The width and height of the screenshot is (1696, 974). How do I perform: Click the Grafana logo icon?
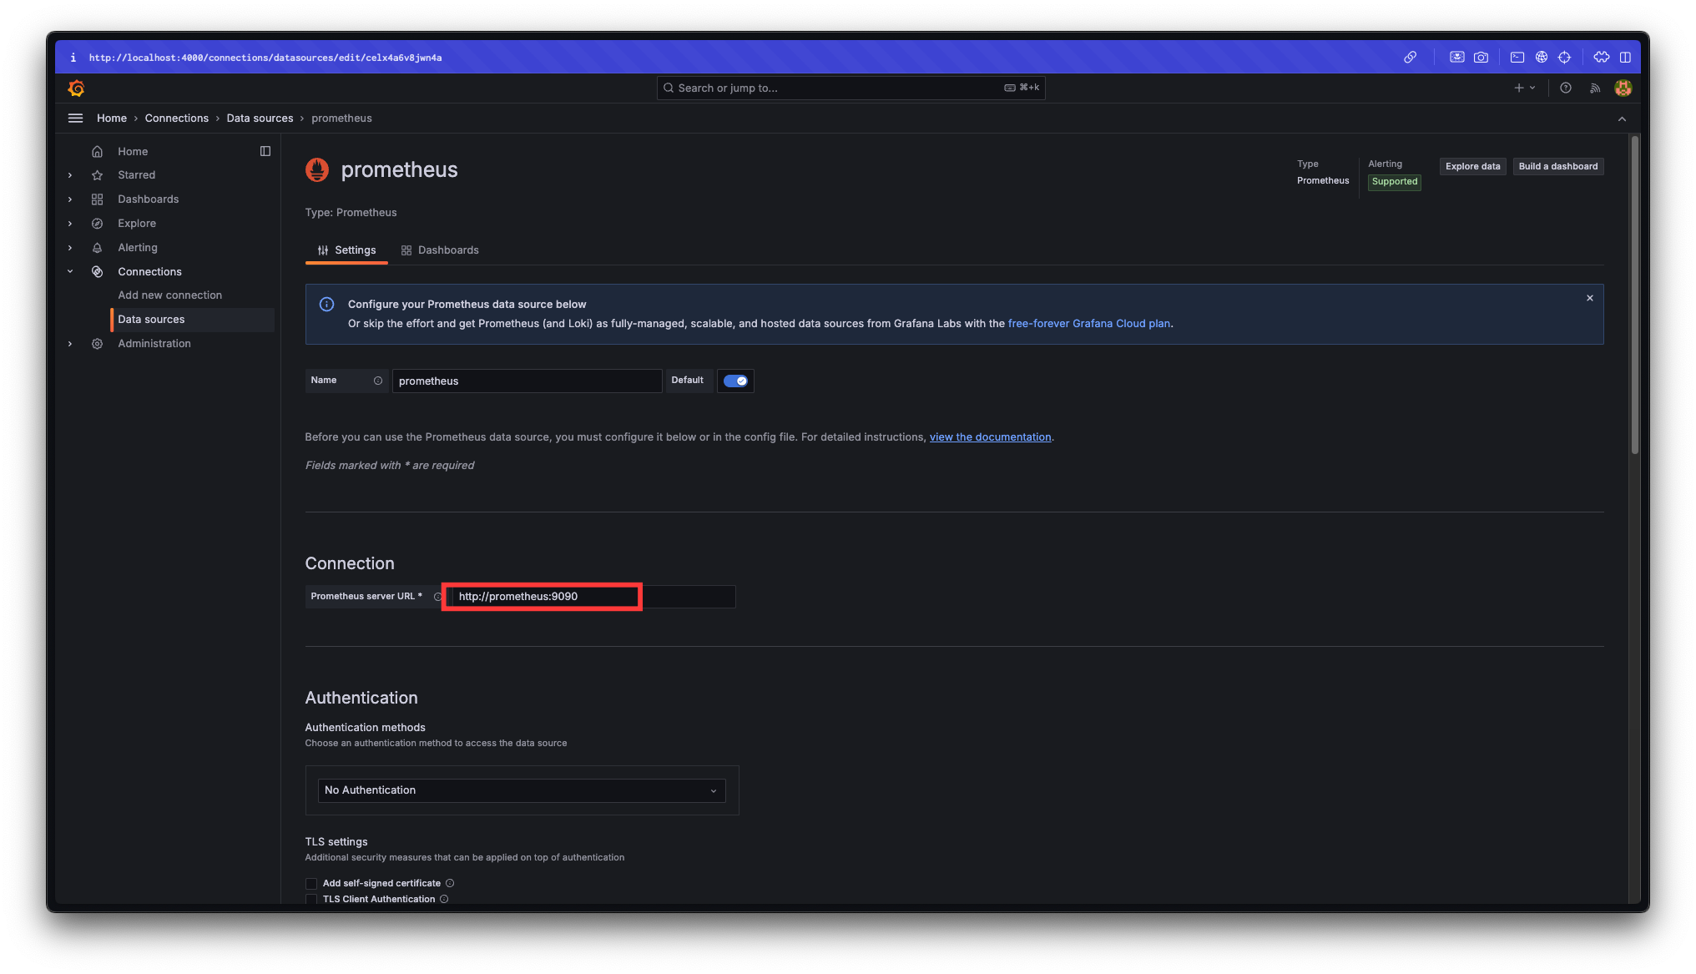pos(76,88)
